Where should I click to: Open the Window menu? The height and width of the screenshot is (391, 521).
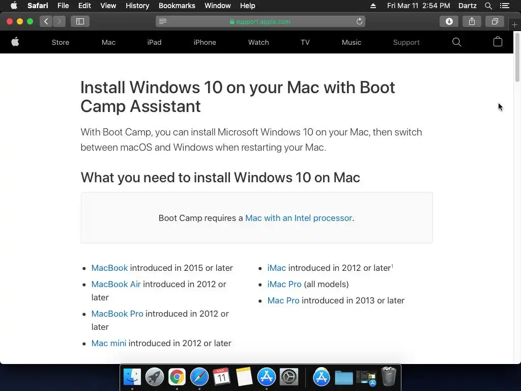218,6
